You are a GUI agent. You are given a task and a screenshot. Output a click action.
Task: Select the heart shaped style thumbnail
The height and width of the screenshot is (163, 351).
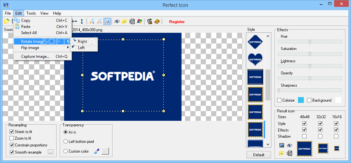pos(255,59)
